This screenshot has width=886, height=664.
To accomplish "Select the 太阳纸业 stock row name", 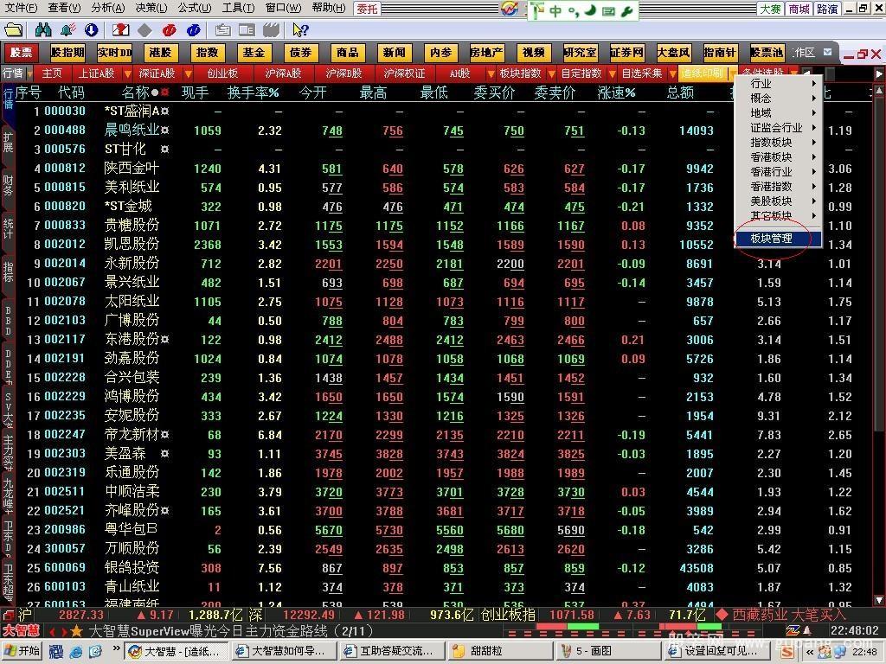I will pyautogui.click(x=132, y=302).
